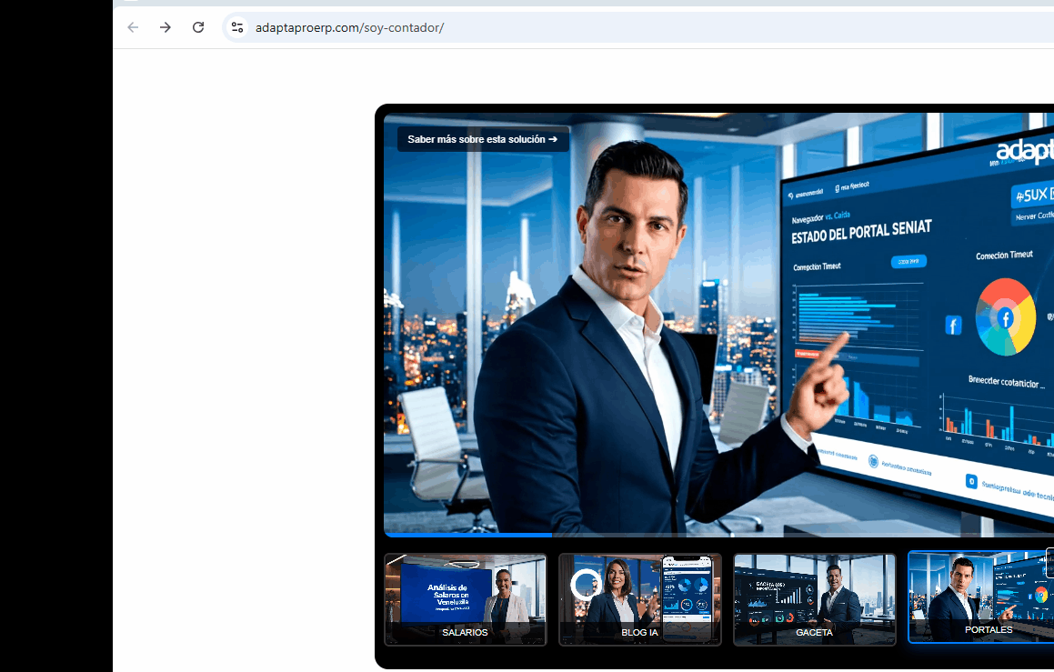
Task: Select the BLOG IA video thumbnail
Action: (x=639, y=599)
